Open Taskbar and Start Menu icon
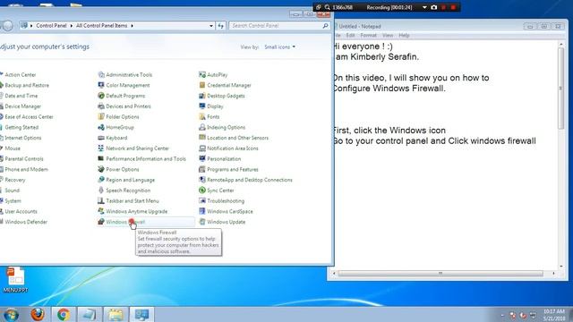Viewport: 573px width, 322px height. 101,200
